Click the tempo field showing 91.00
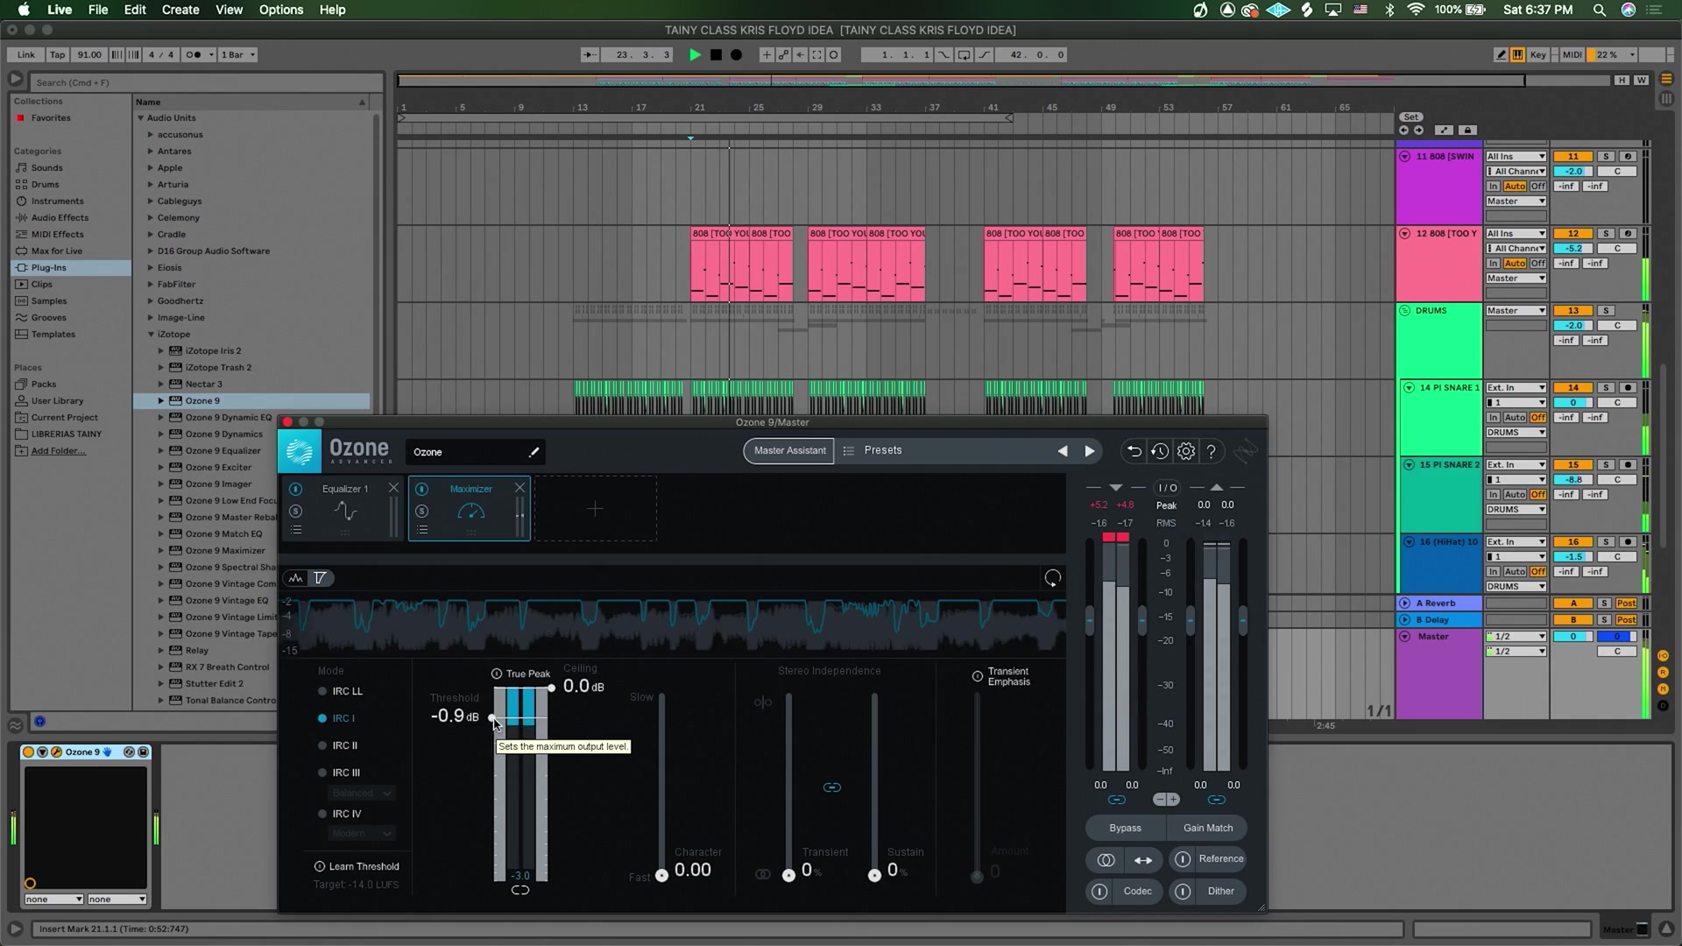The width and height of the screenshot is (1682, 946). [x=88, y=54]
